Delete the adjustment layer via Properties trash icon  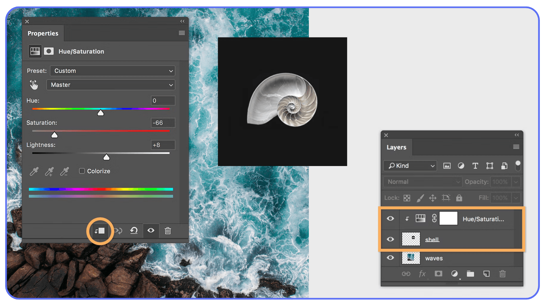[168, 231]
